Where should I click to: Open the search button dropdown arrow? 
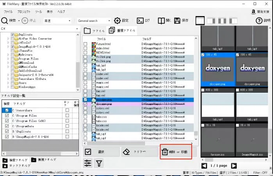click(19, 21)
